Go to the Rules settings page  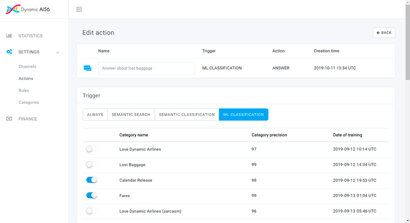click(x=24, y=90)
